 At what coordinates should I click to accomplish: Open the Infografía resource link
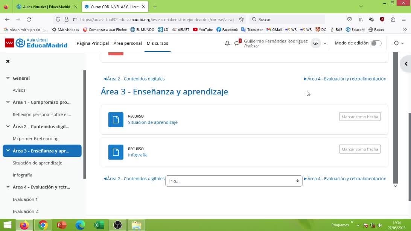[138, 155]
